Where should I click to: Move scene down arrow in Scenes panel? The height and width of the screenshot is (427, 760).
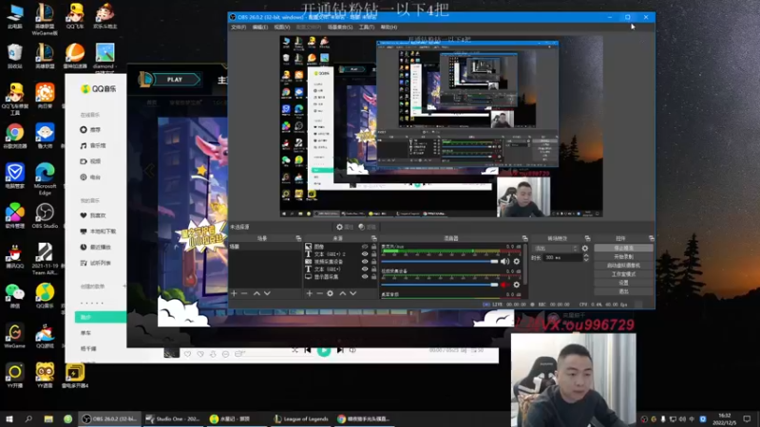(x=267, y=293)
